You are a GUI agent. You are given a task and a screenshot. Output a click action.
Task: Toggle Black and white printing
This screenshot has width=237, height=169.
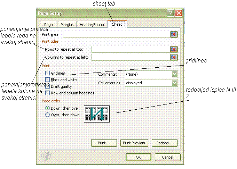[x=47, y=80]
